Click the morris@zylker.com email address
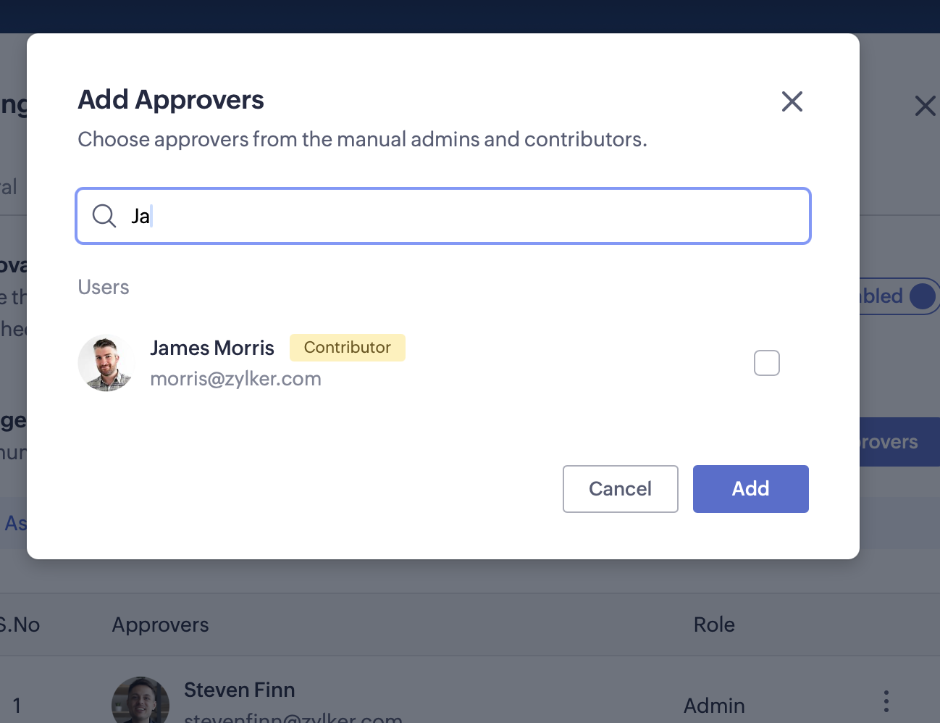940x723 pixels. (235, 379)
